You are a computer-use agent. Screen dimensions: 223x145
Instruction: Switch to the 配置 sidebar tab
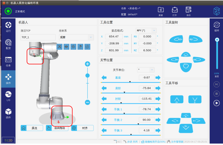[x=8, y=44]
